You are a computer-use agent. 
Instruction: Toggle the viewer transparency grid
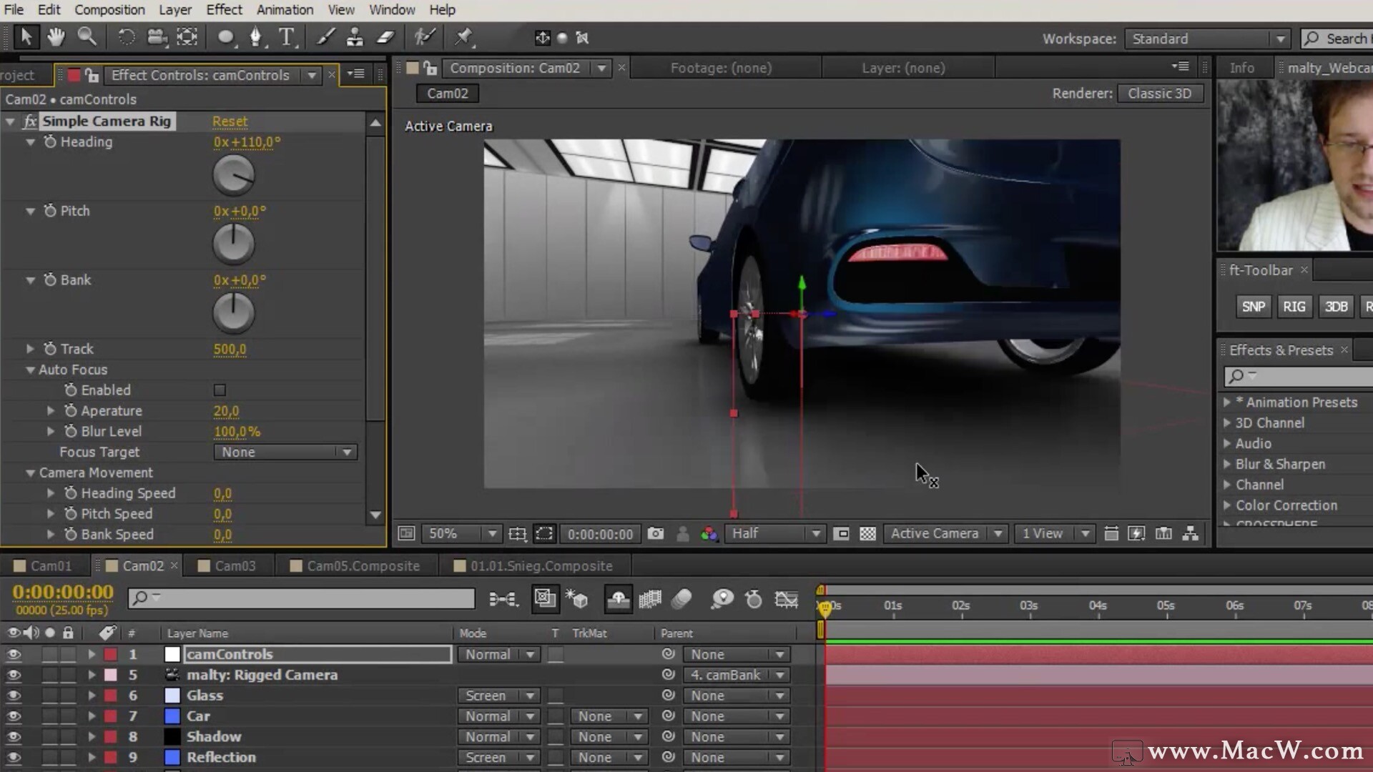[x=867, y=534]
